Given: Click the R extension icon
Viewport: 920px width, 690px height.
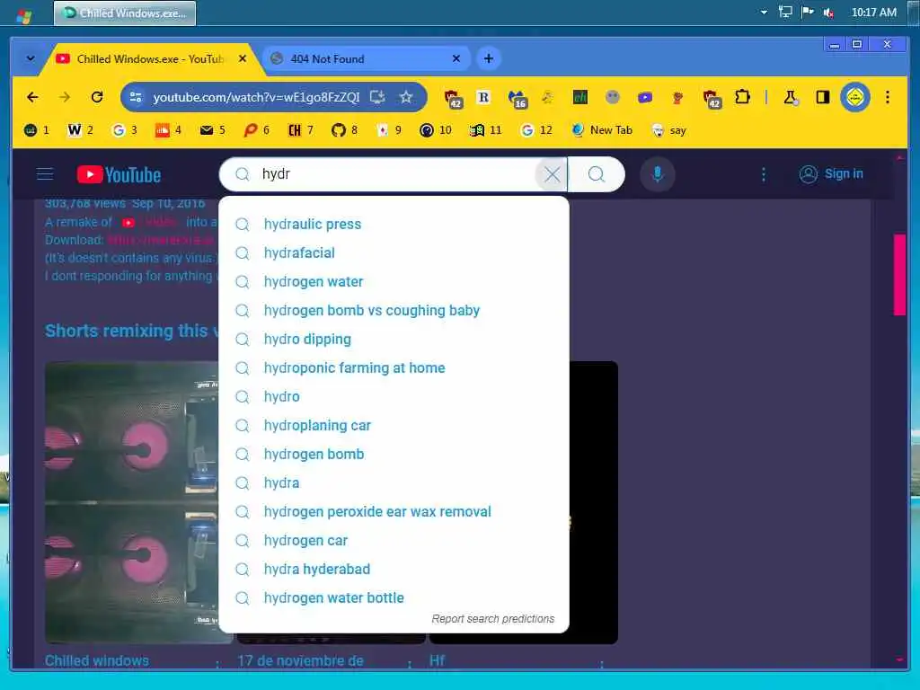Looking at the screenshot, I should point(483,97).
